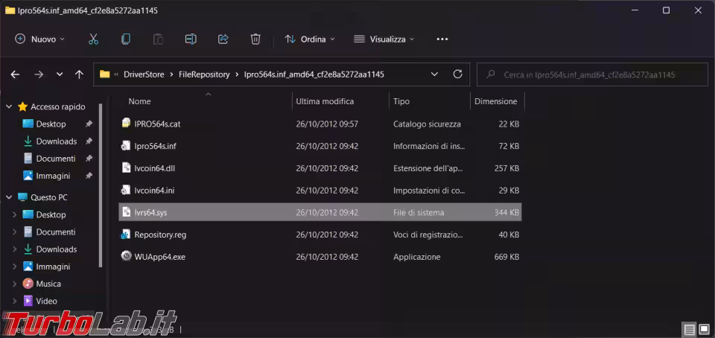Switch to details view icon in status bar
Viewport: 715px width, 338px height.
pyautogui.click(x=689, y=328)
